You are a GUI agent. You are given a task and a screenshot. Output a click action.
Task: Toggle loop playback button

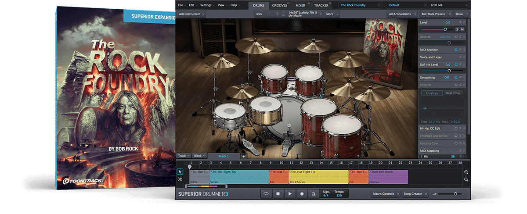pos(266,193)
